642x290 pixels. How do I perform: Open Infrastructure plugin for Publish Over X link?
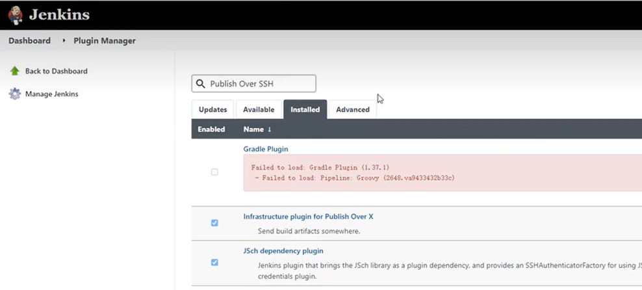pyautogui.click(x=308, y=217)
